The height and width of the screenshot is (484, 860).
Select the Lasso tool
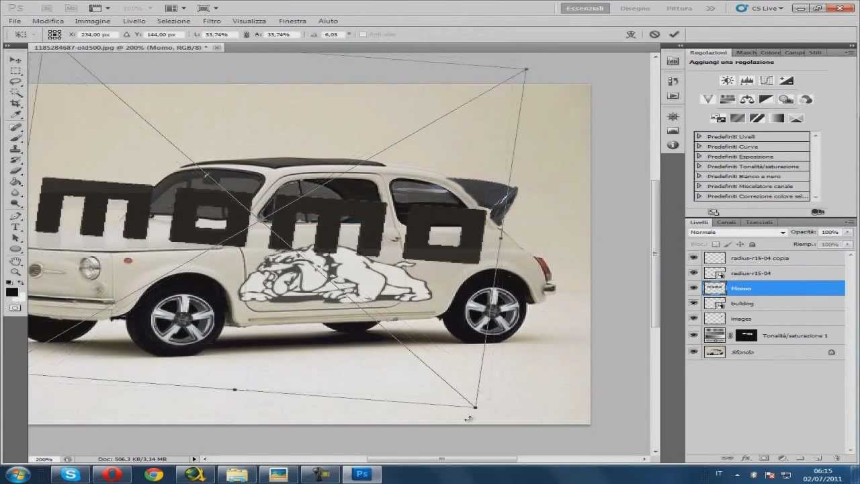point(15,82)
